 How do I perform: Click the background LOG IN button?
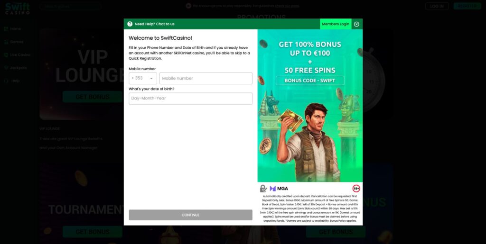coord(437,6)
